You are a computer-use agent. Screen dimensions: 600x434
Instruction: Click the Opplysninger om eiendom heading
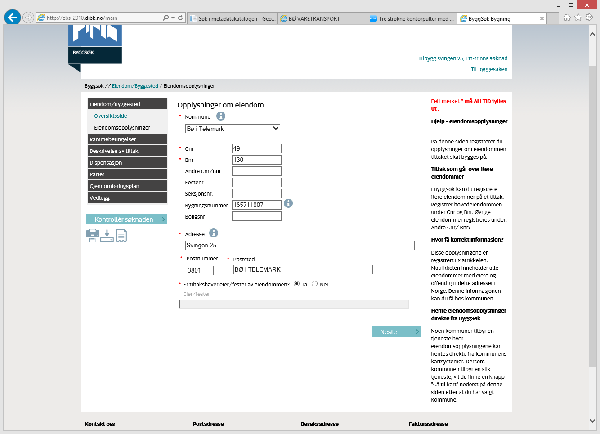pyautogui.click(x=220, y=105)
